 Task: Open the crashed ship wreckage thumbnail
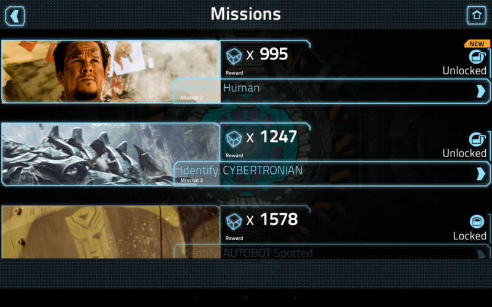click(111, 154)
